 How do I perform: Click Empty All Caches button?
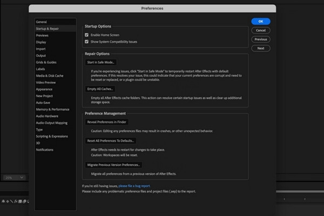pyautogui.click(x=100, y=89)
